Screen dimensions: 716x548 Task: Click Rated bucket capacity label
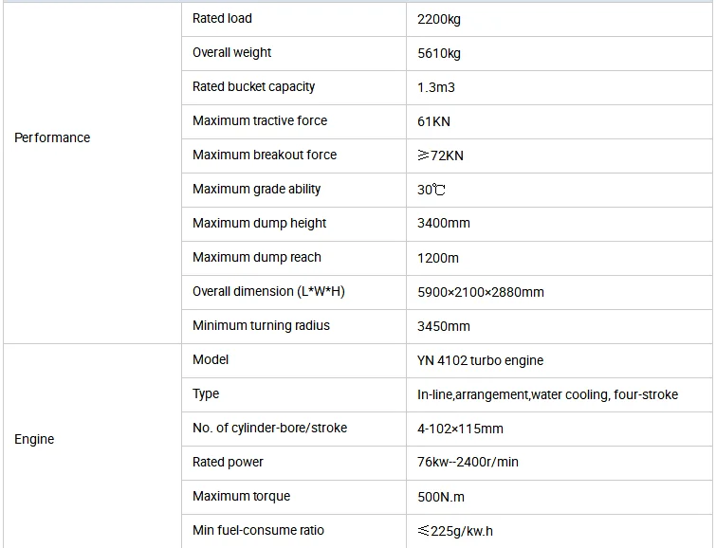pos(253,86)
